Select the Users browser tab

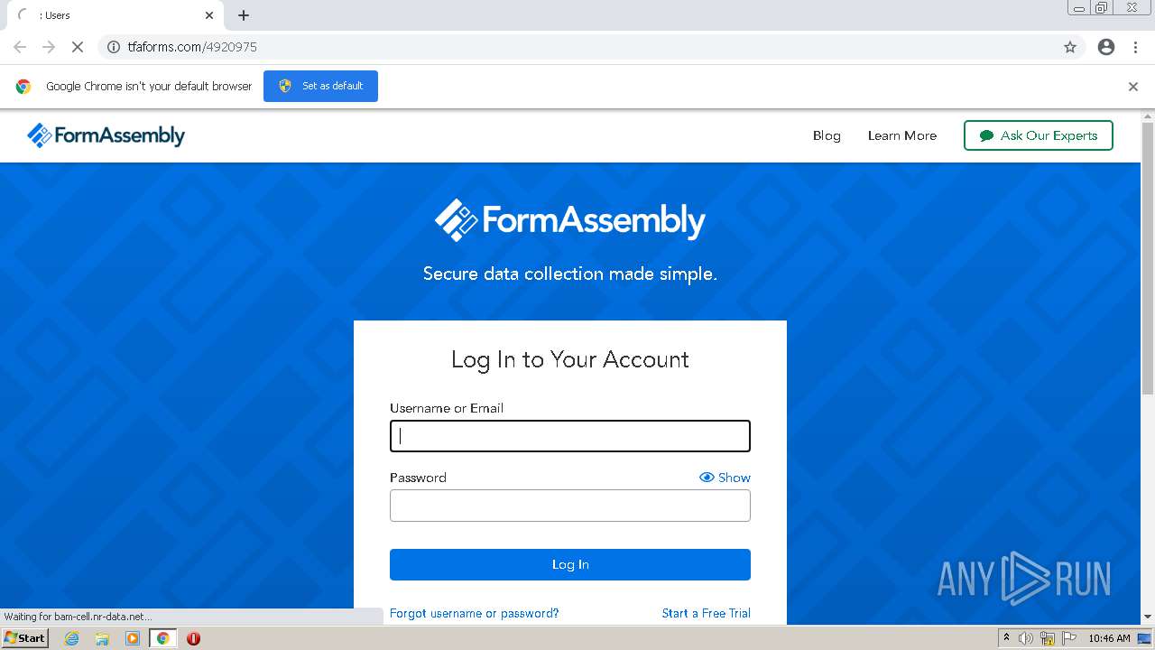108,15
